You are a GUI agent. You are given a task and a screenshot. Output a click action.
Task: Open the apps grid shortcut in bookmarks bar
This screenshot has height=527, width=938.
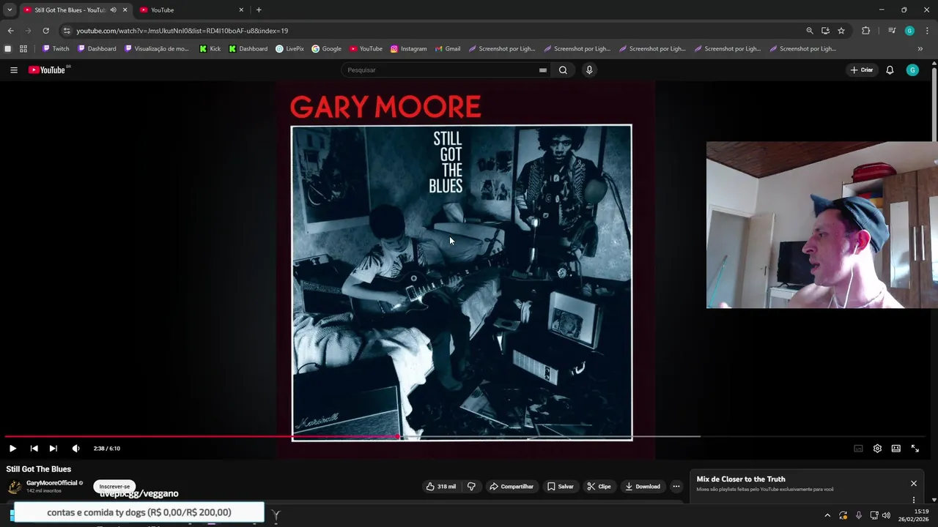pos(23,49)
